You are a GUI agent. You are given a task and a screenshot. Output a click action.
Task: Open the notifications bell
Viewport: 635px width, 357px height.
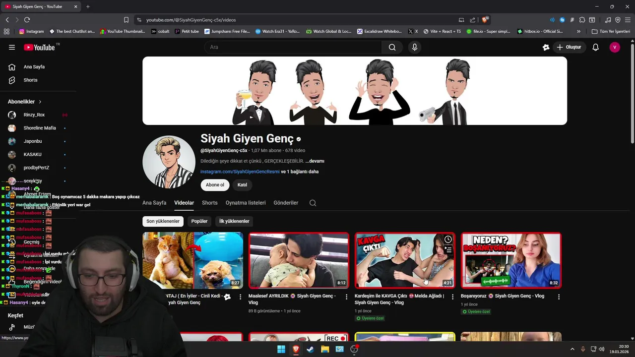pos(596,47)
